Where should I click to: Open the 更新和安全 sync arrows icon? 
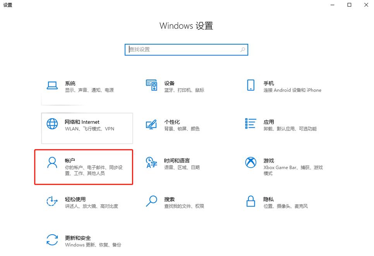pos(52,240)
